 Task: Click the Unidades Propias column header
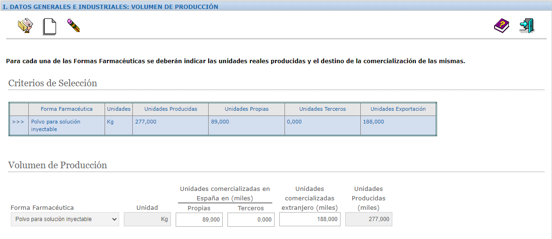point(246,109)
